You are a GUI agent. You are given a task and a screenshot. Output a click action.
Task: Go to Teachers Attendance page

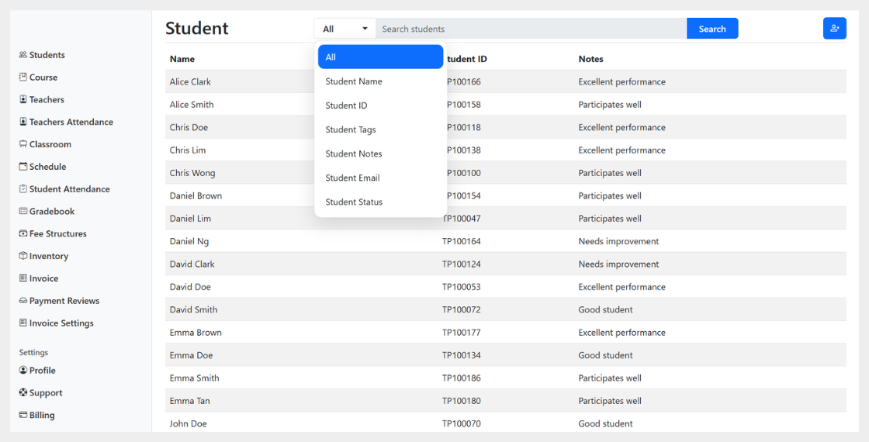pyautogui.click(x=71, y=122)
